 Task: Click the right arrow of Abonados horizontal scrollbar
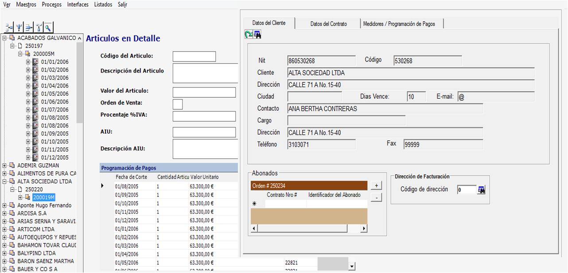364,229
